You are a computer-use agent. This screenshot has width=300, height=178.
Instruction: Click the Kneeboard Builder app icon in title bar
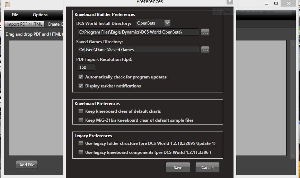coord(7,4)
